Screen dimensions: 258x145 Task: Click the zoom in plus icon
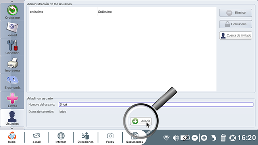pos(204,138)
